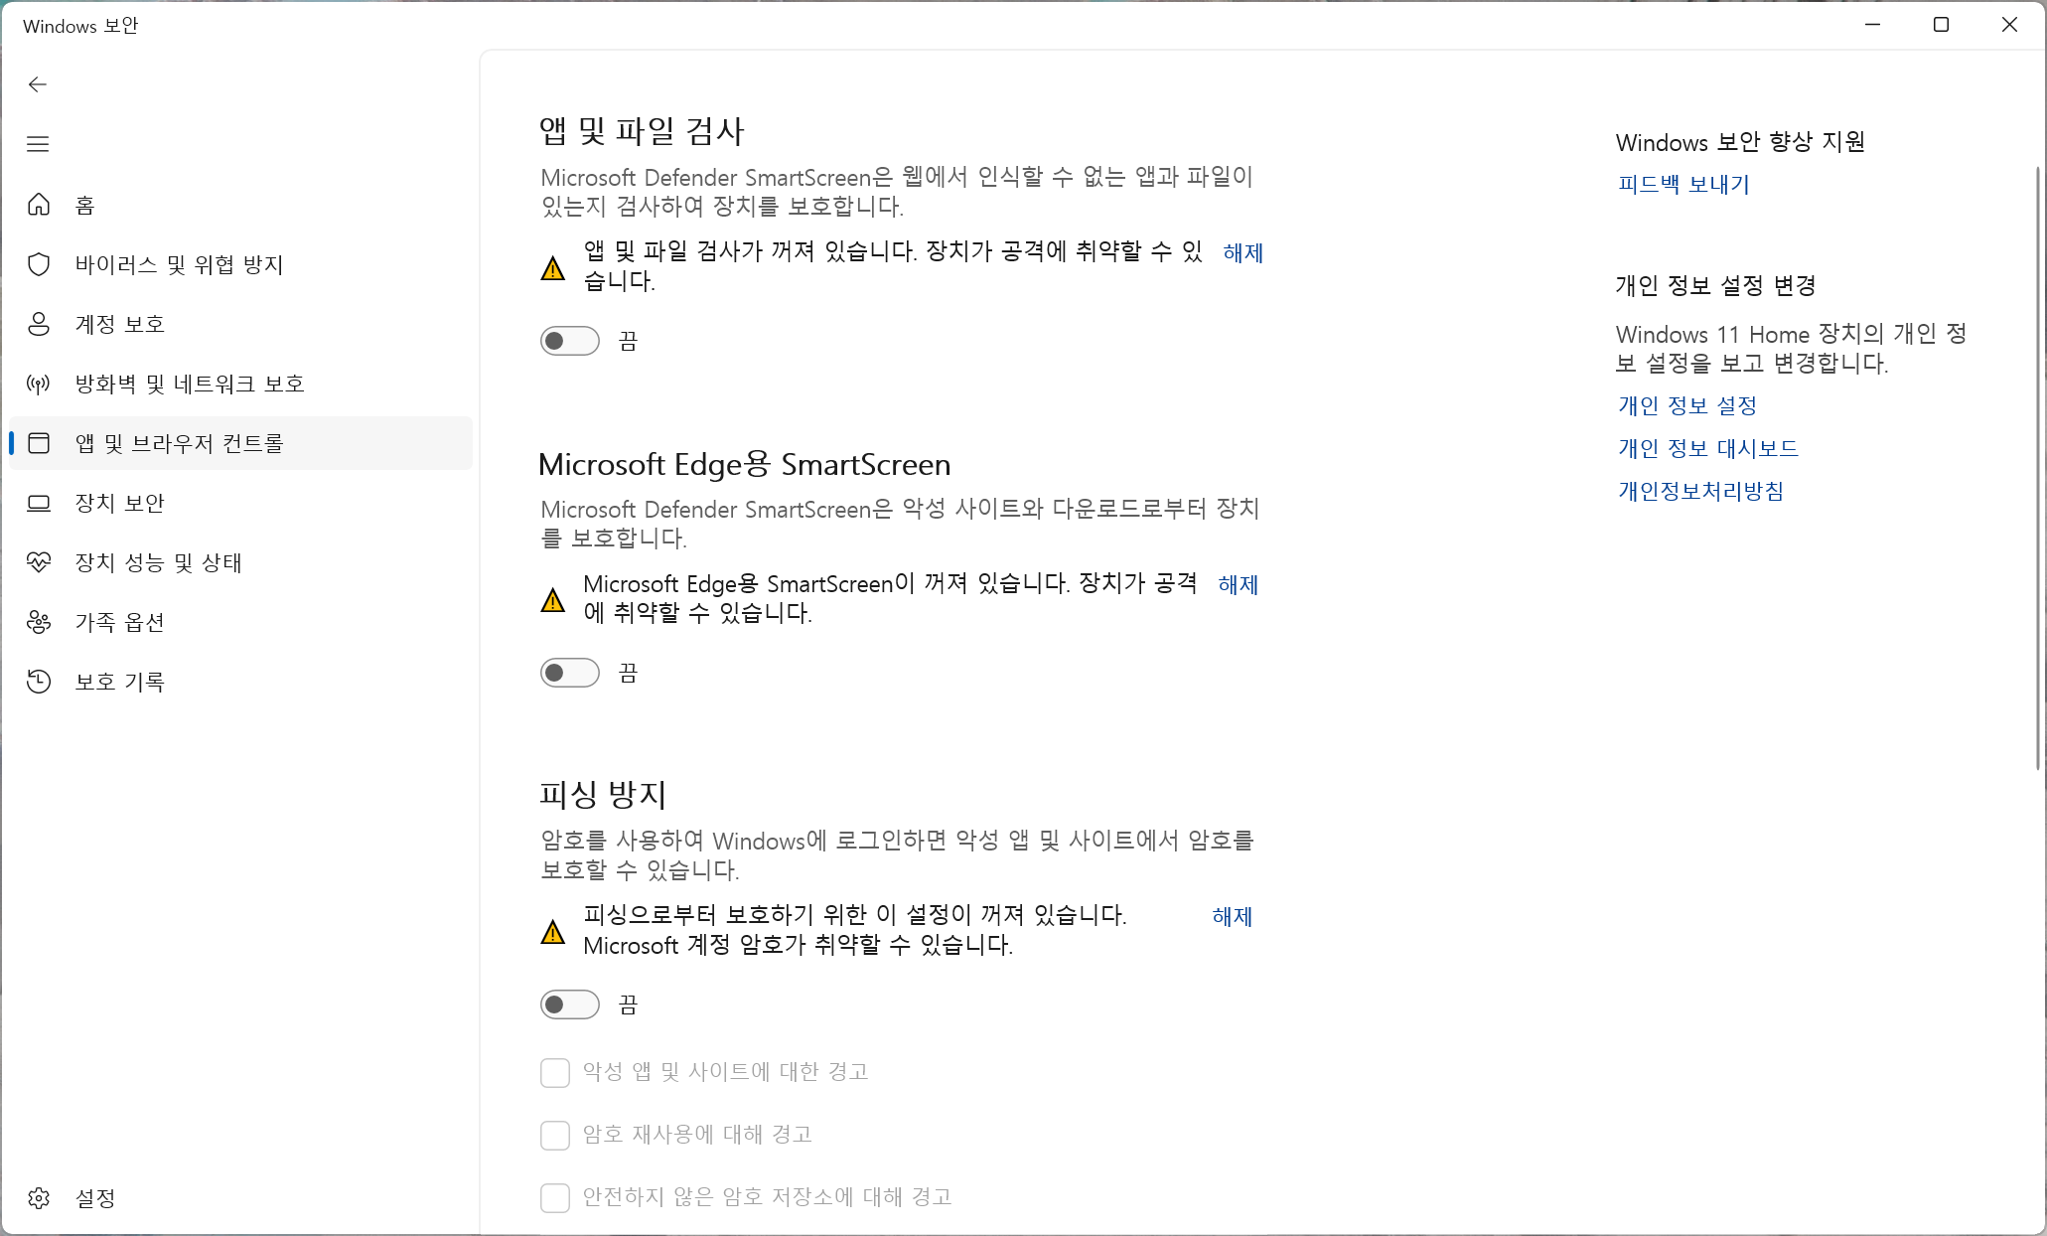
Task: Open 설정 gear at bottom of sidebar
Action: pyautogui.click(x=39, y=1198)
